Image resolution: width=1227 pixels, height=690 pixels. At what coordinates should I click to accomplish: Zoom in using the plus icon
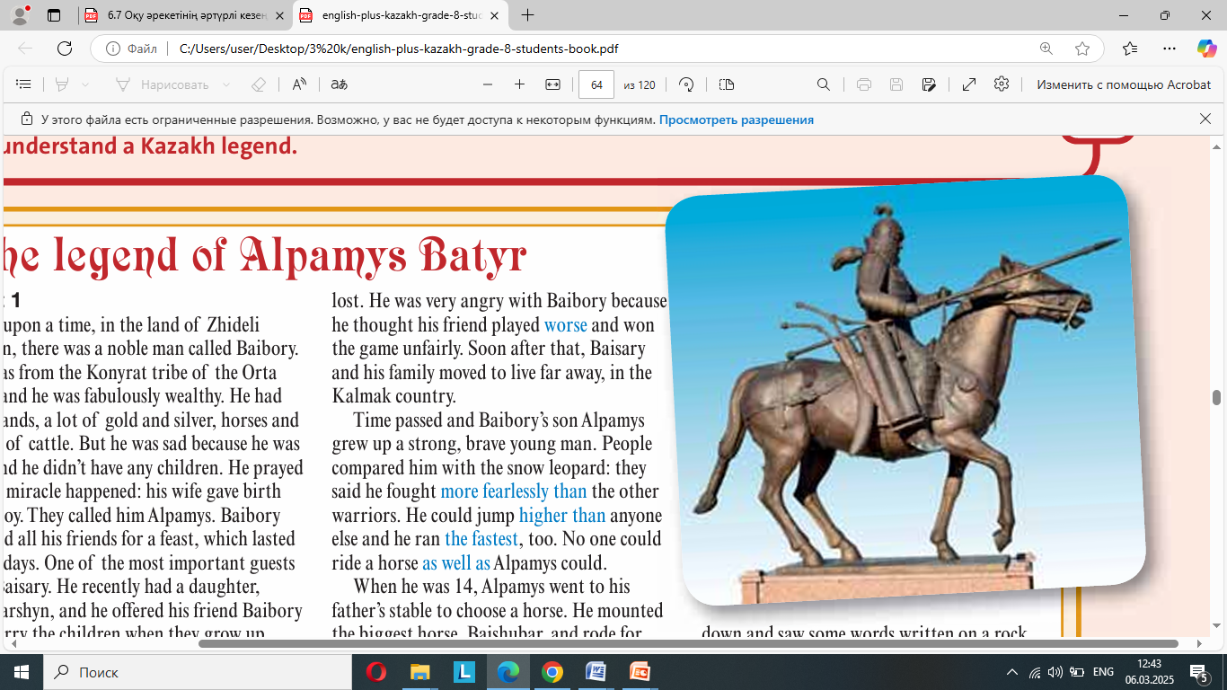519,84
